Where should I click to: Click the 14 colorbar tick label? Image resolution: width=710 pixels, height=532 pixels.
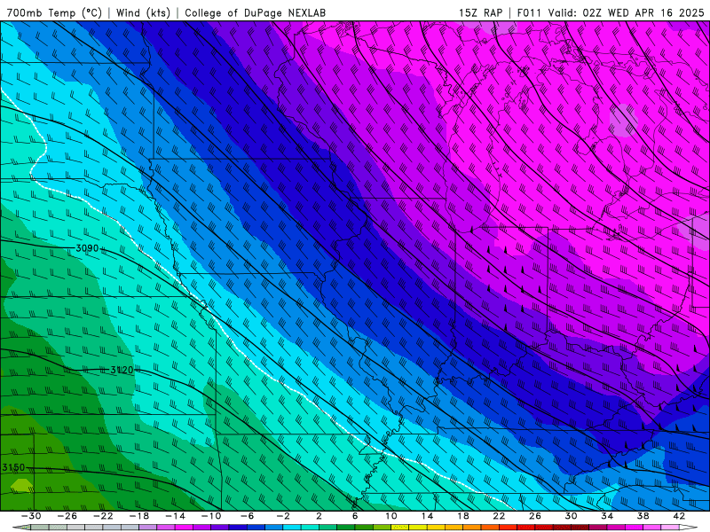coord(427,516)
